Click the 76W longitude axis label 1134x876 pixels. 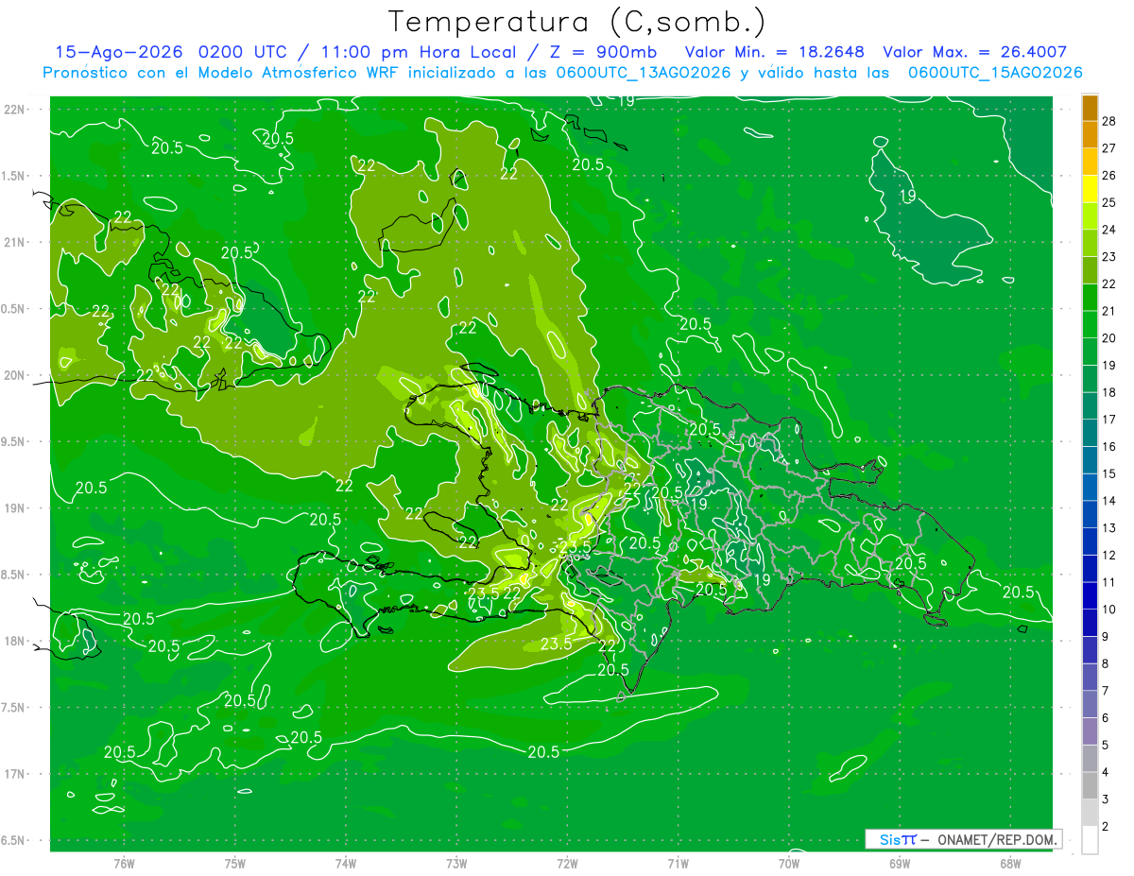point(124,863)
